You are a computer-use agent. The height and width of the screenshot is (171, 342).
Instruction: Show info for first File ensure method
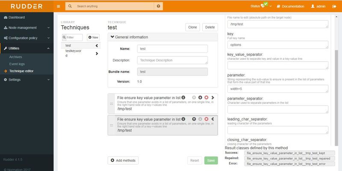[183, 97]
